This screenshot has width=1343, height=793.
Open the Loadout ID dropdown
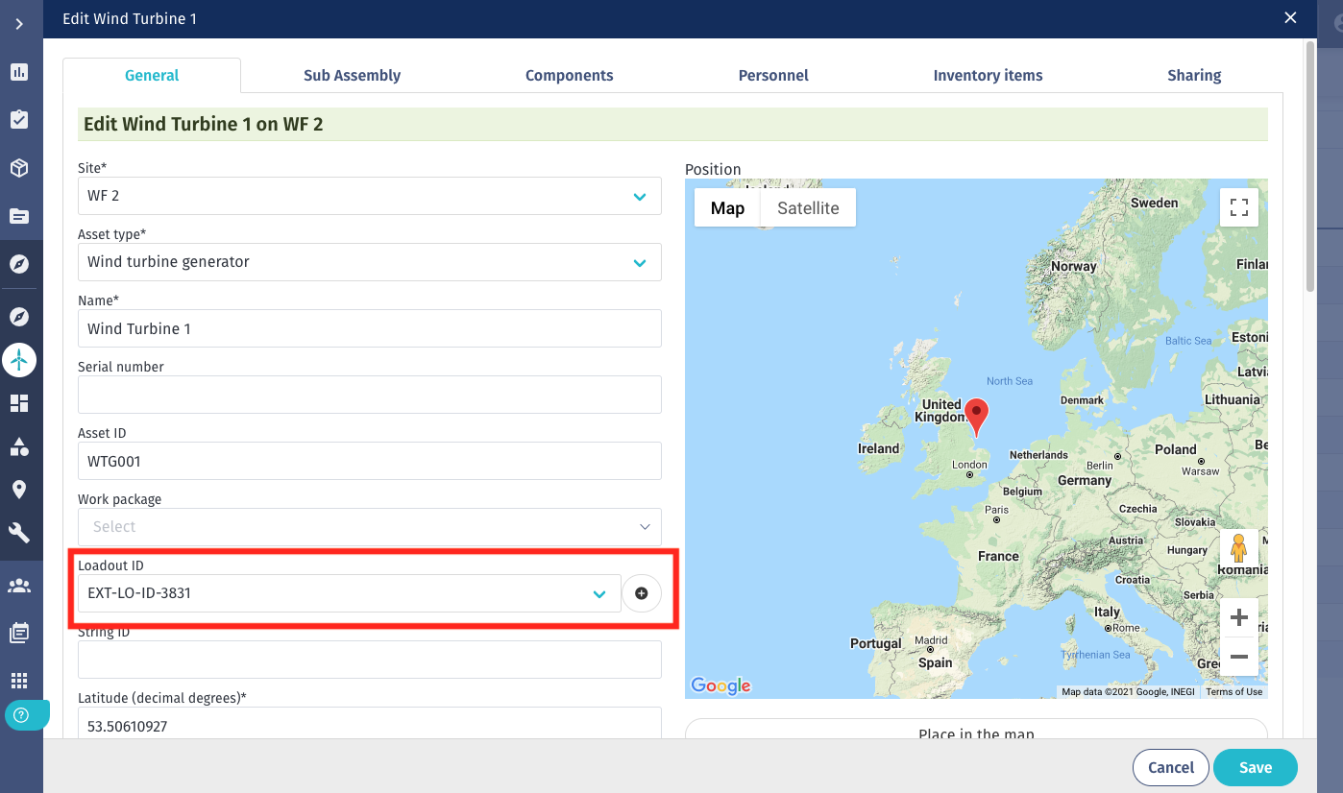coord(350,593)
